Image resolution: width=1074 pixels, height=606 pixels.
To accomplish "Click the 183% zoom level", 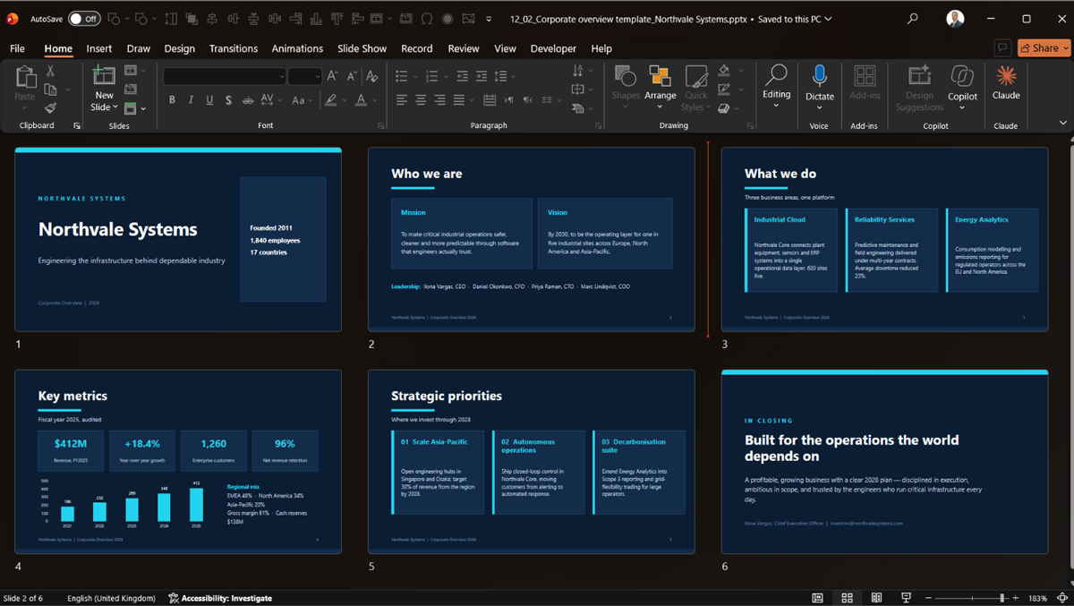I will click(x=1038, y=598).
